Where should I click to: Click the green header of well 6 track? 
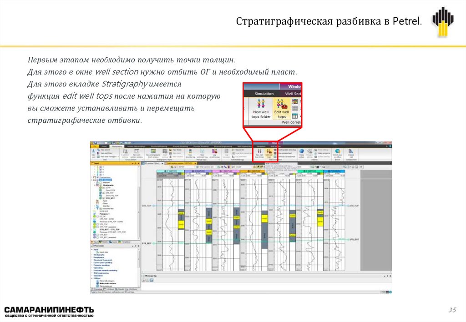310,171
